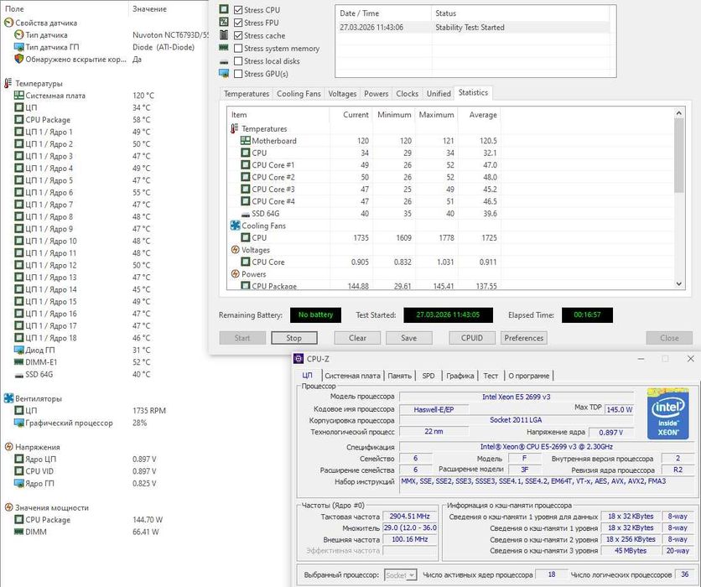Switch to the Unified tab
The image size is (701, 587).
point(439,93)
